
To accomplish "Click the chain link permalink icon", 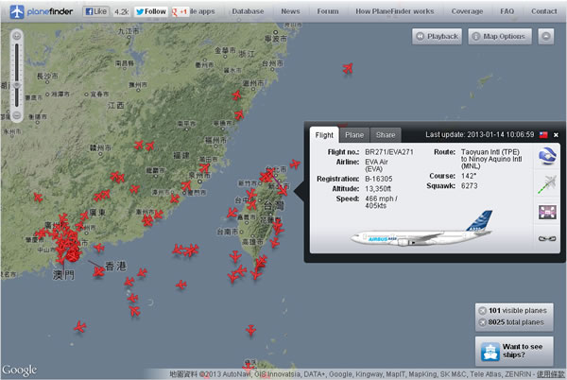I will click(x=547, y=238).
